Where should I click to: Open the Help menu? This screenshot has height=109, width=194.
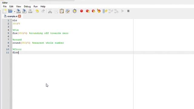pos(43,6)
